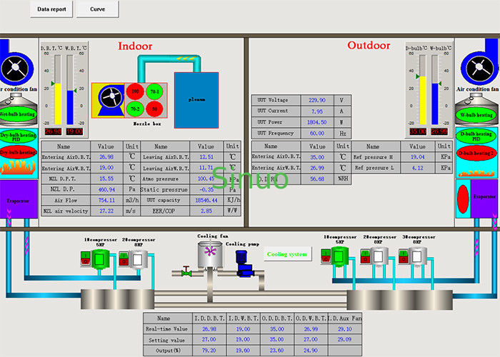Toggle the green 70-1 nozzle indicator

tap(154, 91)
